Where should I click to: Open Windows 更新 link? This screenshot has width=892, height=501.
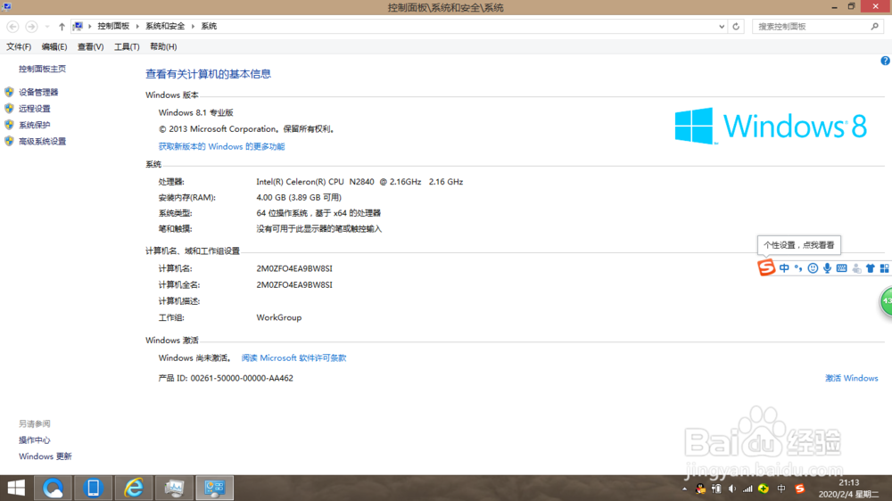coord(45,456)
